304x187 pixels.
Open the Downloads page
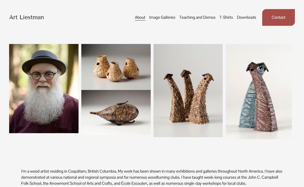[246, 17]
